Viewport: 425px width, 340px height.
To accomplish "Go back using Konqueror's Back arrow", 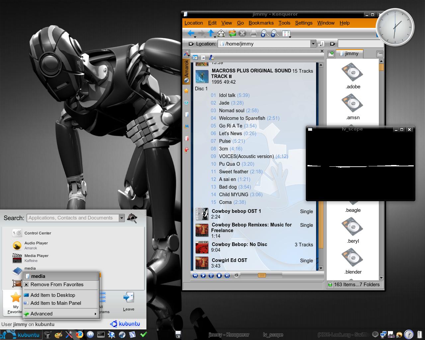I will (x=191, y=33).
